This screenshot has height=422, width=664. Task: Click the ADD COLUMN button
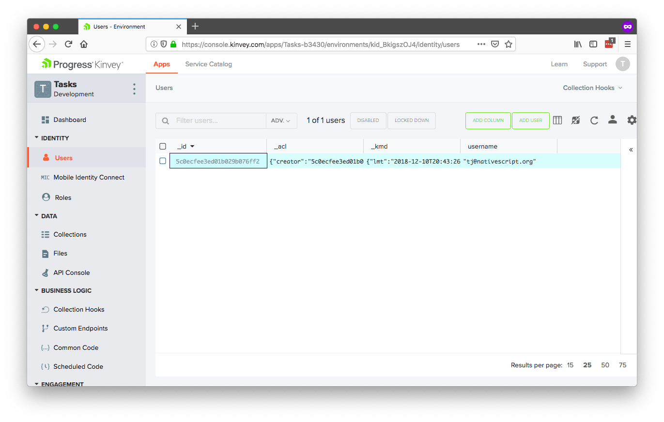pos(488,121)
